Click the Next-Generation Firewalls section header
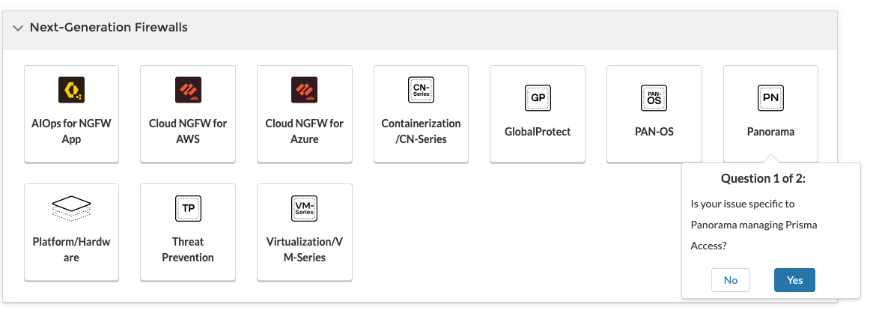The width and height of the screenshot is (873, 310). pos(109,28)
